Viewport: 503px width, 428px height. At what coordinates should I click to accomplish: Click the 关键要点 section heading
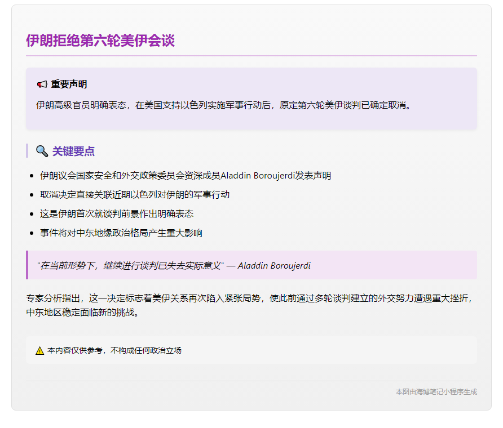point(73,151)
